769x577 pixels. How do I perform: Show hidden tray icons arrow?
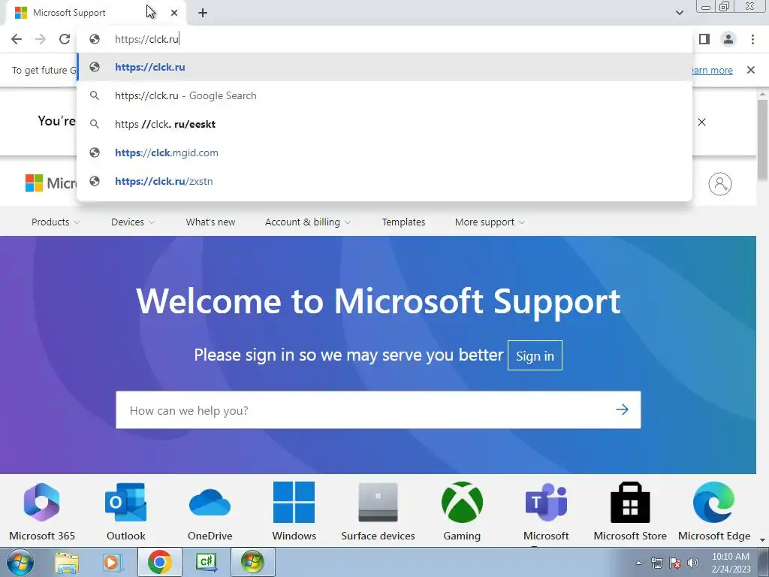tap(638, 563)
